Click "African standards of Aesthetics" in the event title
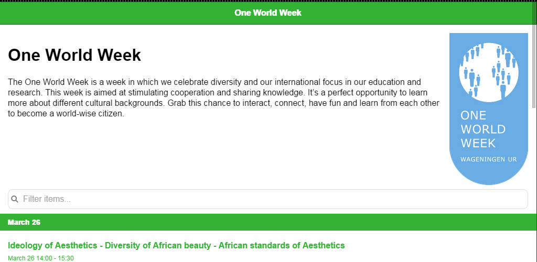The height and width of the screenshot is (262, 537). point(282,245)
